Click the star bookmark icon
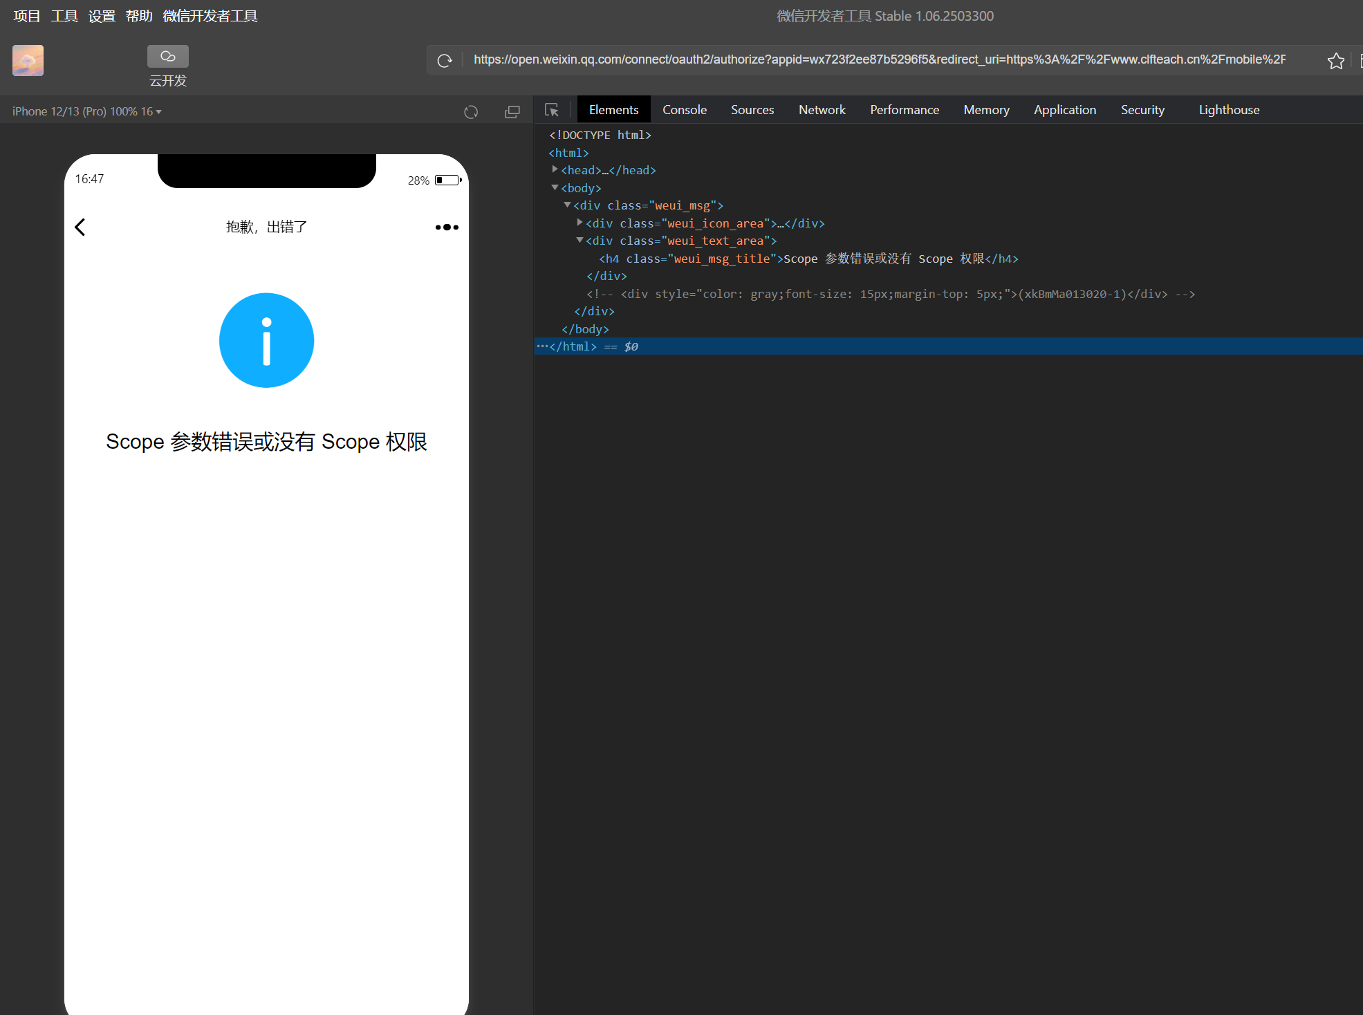This screenshot has width=1363, height=1015. click(x=1335, y=61)
